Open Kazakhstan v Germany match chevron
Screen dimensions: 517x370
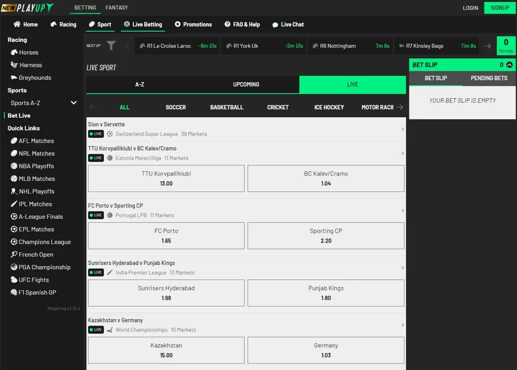[403, 325]
